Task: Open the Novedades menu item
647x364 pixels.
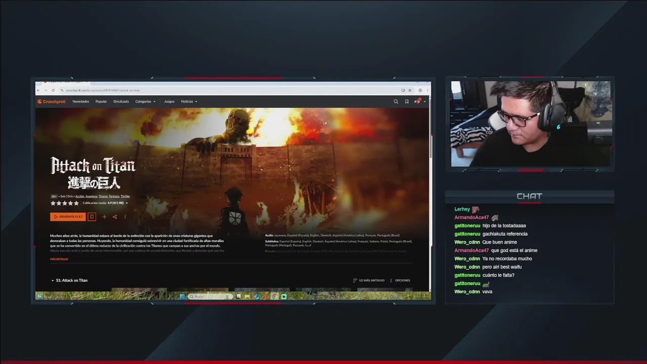Action: 80,102
